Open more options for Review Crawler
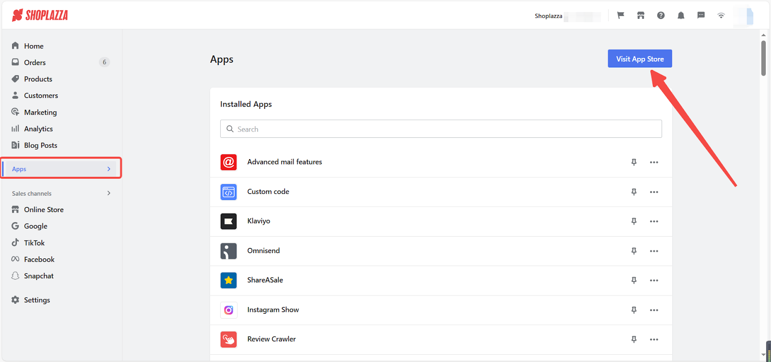The height and width of the screenshot is (362, 771). pos(654,339)
